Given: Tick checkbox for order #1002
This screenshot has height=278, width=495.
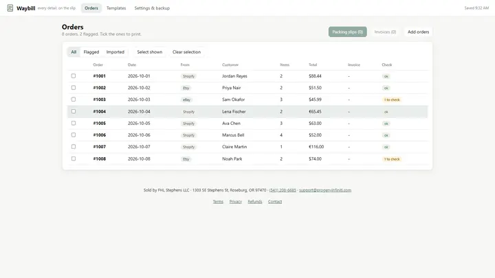Looking at the screenshot, I should point(74,88).
